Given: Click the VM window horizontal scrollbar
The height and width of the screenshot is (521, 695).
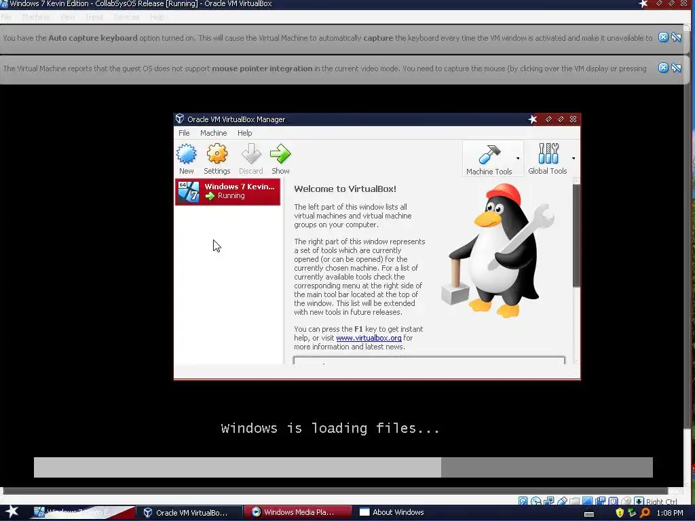Looking at the screenshot, I should 335,491.
